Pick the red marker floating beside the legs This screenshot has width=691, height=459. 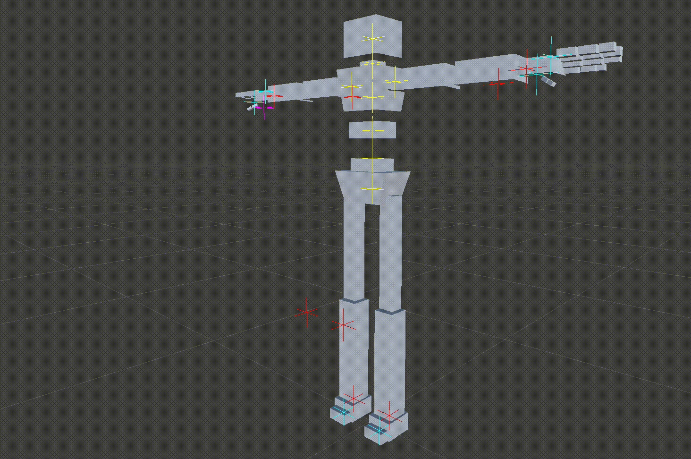click(x=307, y=312)
